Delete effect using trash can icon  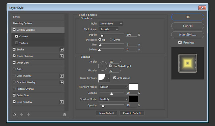click(x=64, y=115)
